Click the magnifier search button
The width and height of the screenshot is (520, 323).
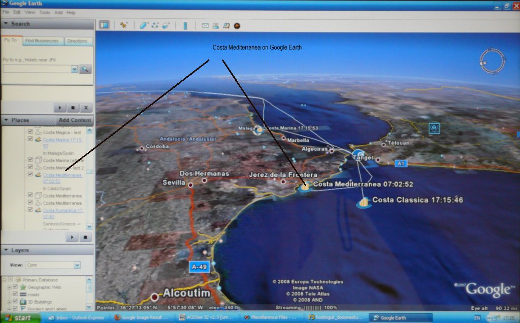click(x=85, y=69)
